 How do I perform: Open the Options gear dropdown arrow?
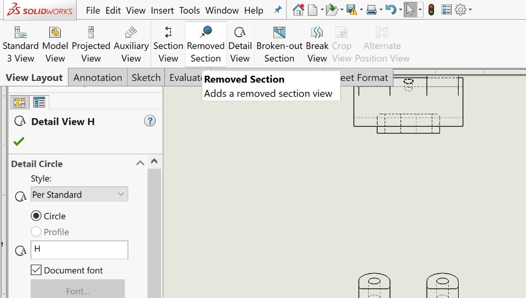tap(470, 10)
